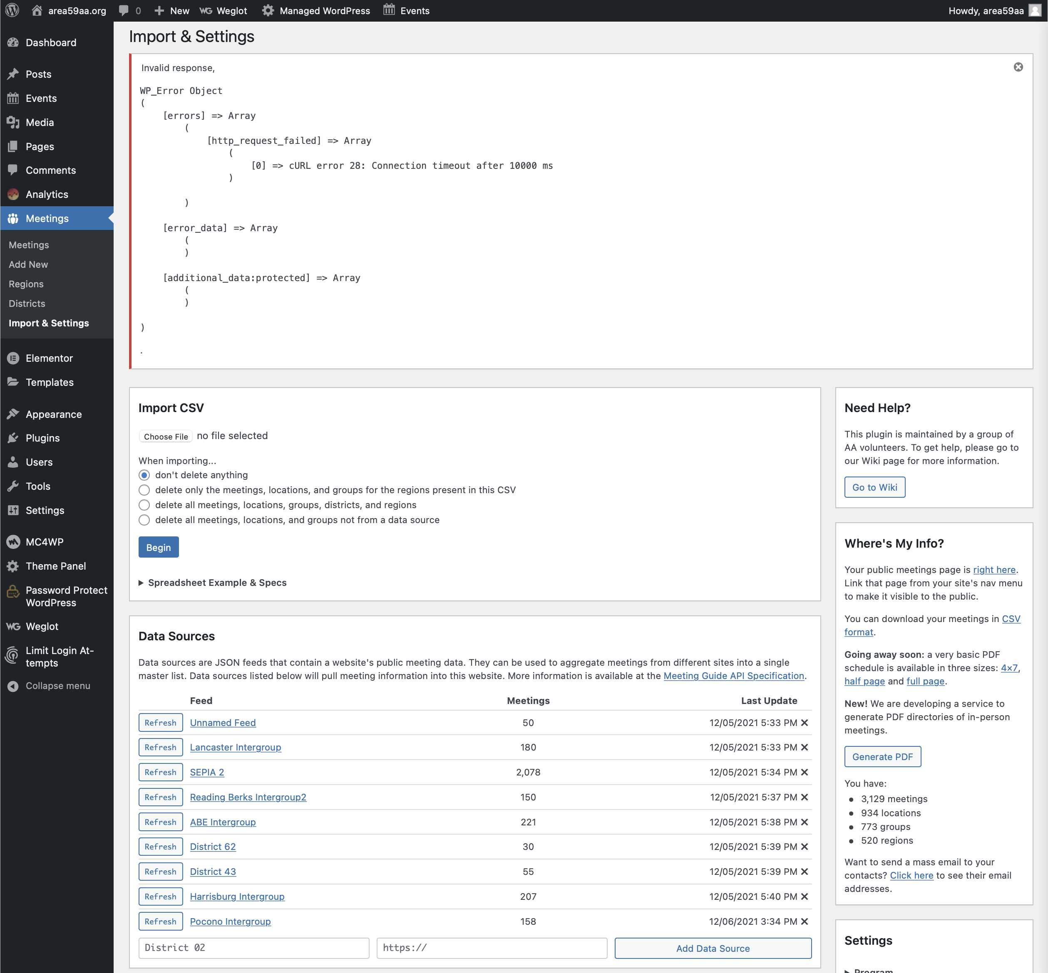Screen dimensions: 1048x973
Task: Open the Weglot icon in top bar
Action: click(206, 10)
